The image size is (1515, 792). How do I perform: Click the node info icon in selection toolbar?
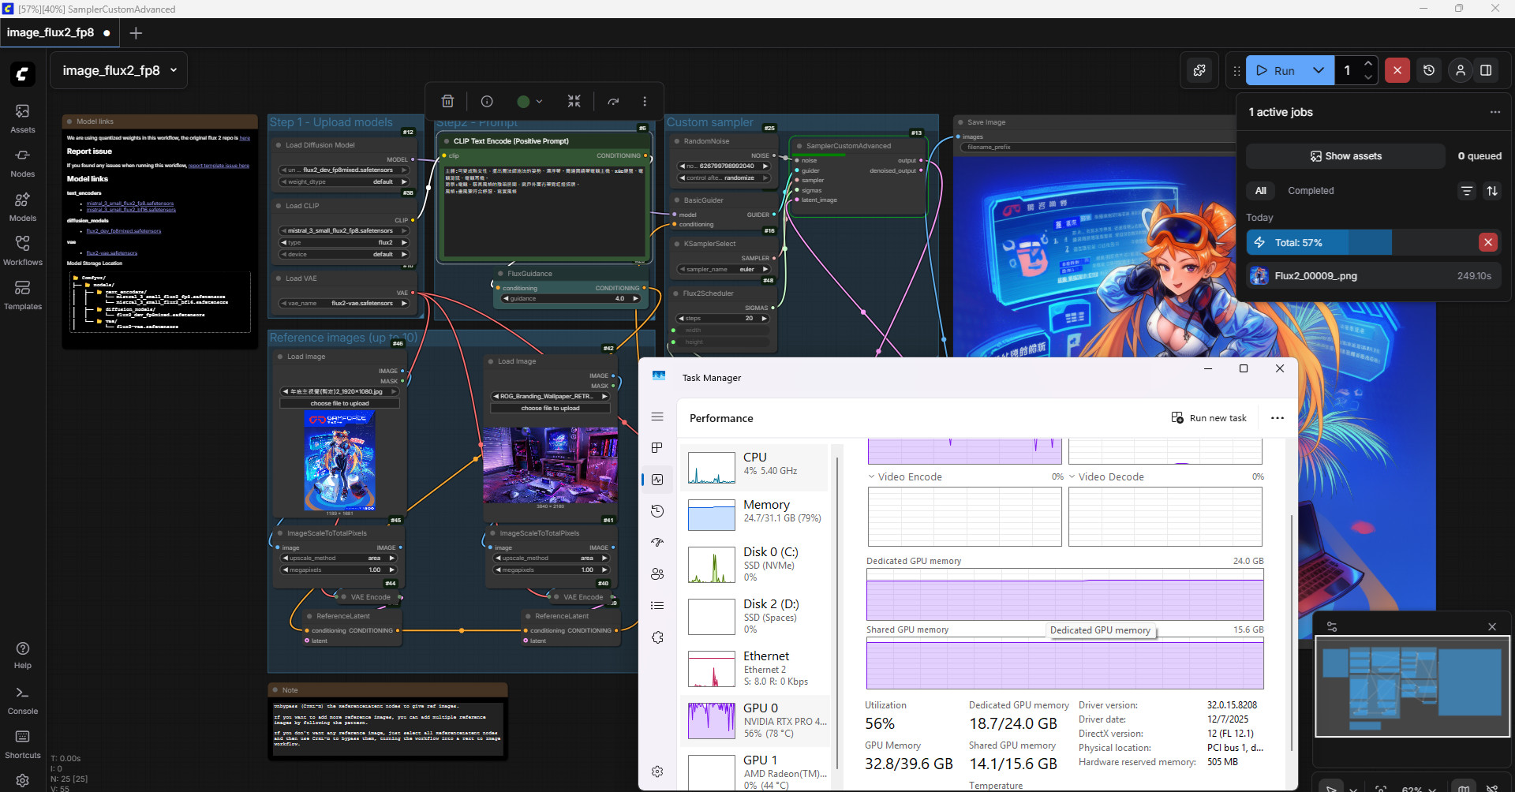487,101
